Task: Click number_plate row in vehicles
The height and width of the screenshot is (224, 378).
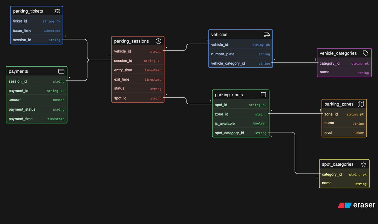Action: (x=241, y=54)
